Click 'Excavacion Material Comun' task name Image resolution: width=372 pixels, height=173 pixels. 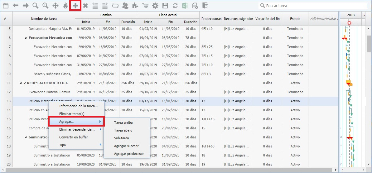[x=49, y=92]
